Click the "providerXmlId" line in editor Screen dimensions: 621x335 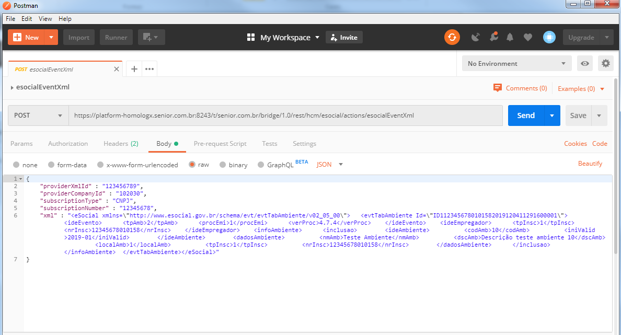pyautogui.click(x=91, y=186)
